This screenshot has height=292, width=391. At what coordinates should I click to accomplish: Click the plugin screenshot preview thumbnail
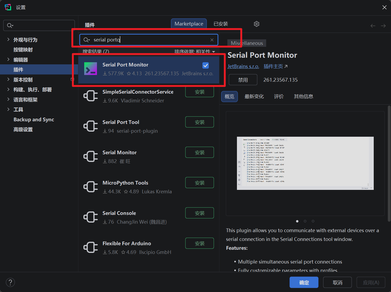point(305,163)
